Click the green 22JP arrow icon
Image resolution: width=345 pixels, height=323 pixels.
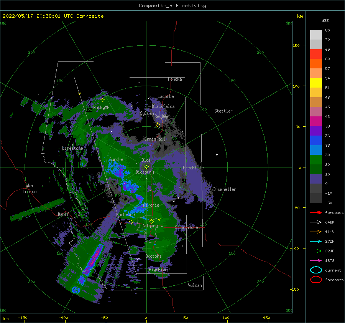coord(316,251)
